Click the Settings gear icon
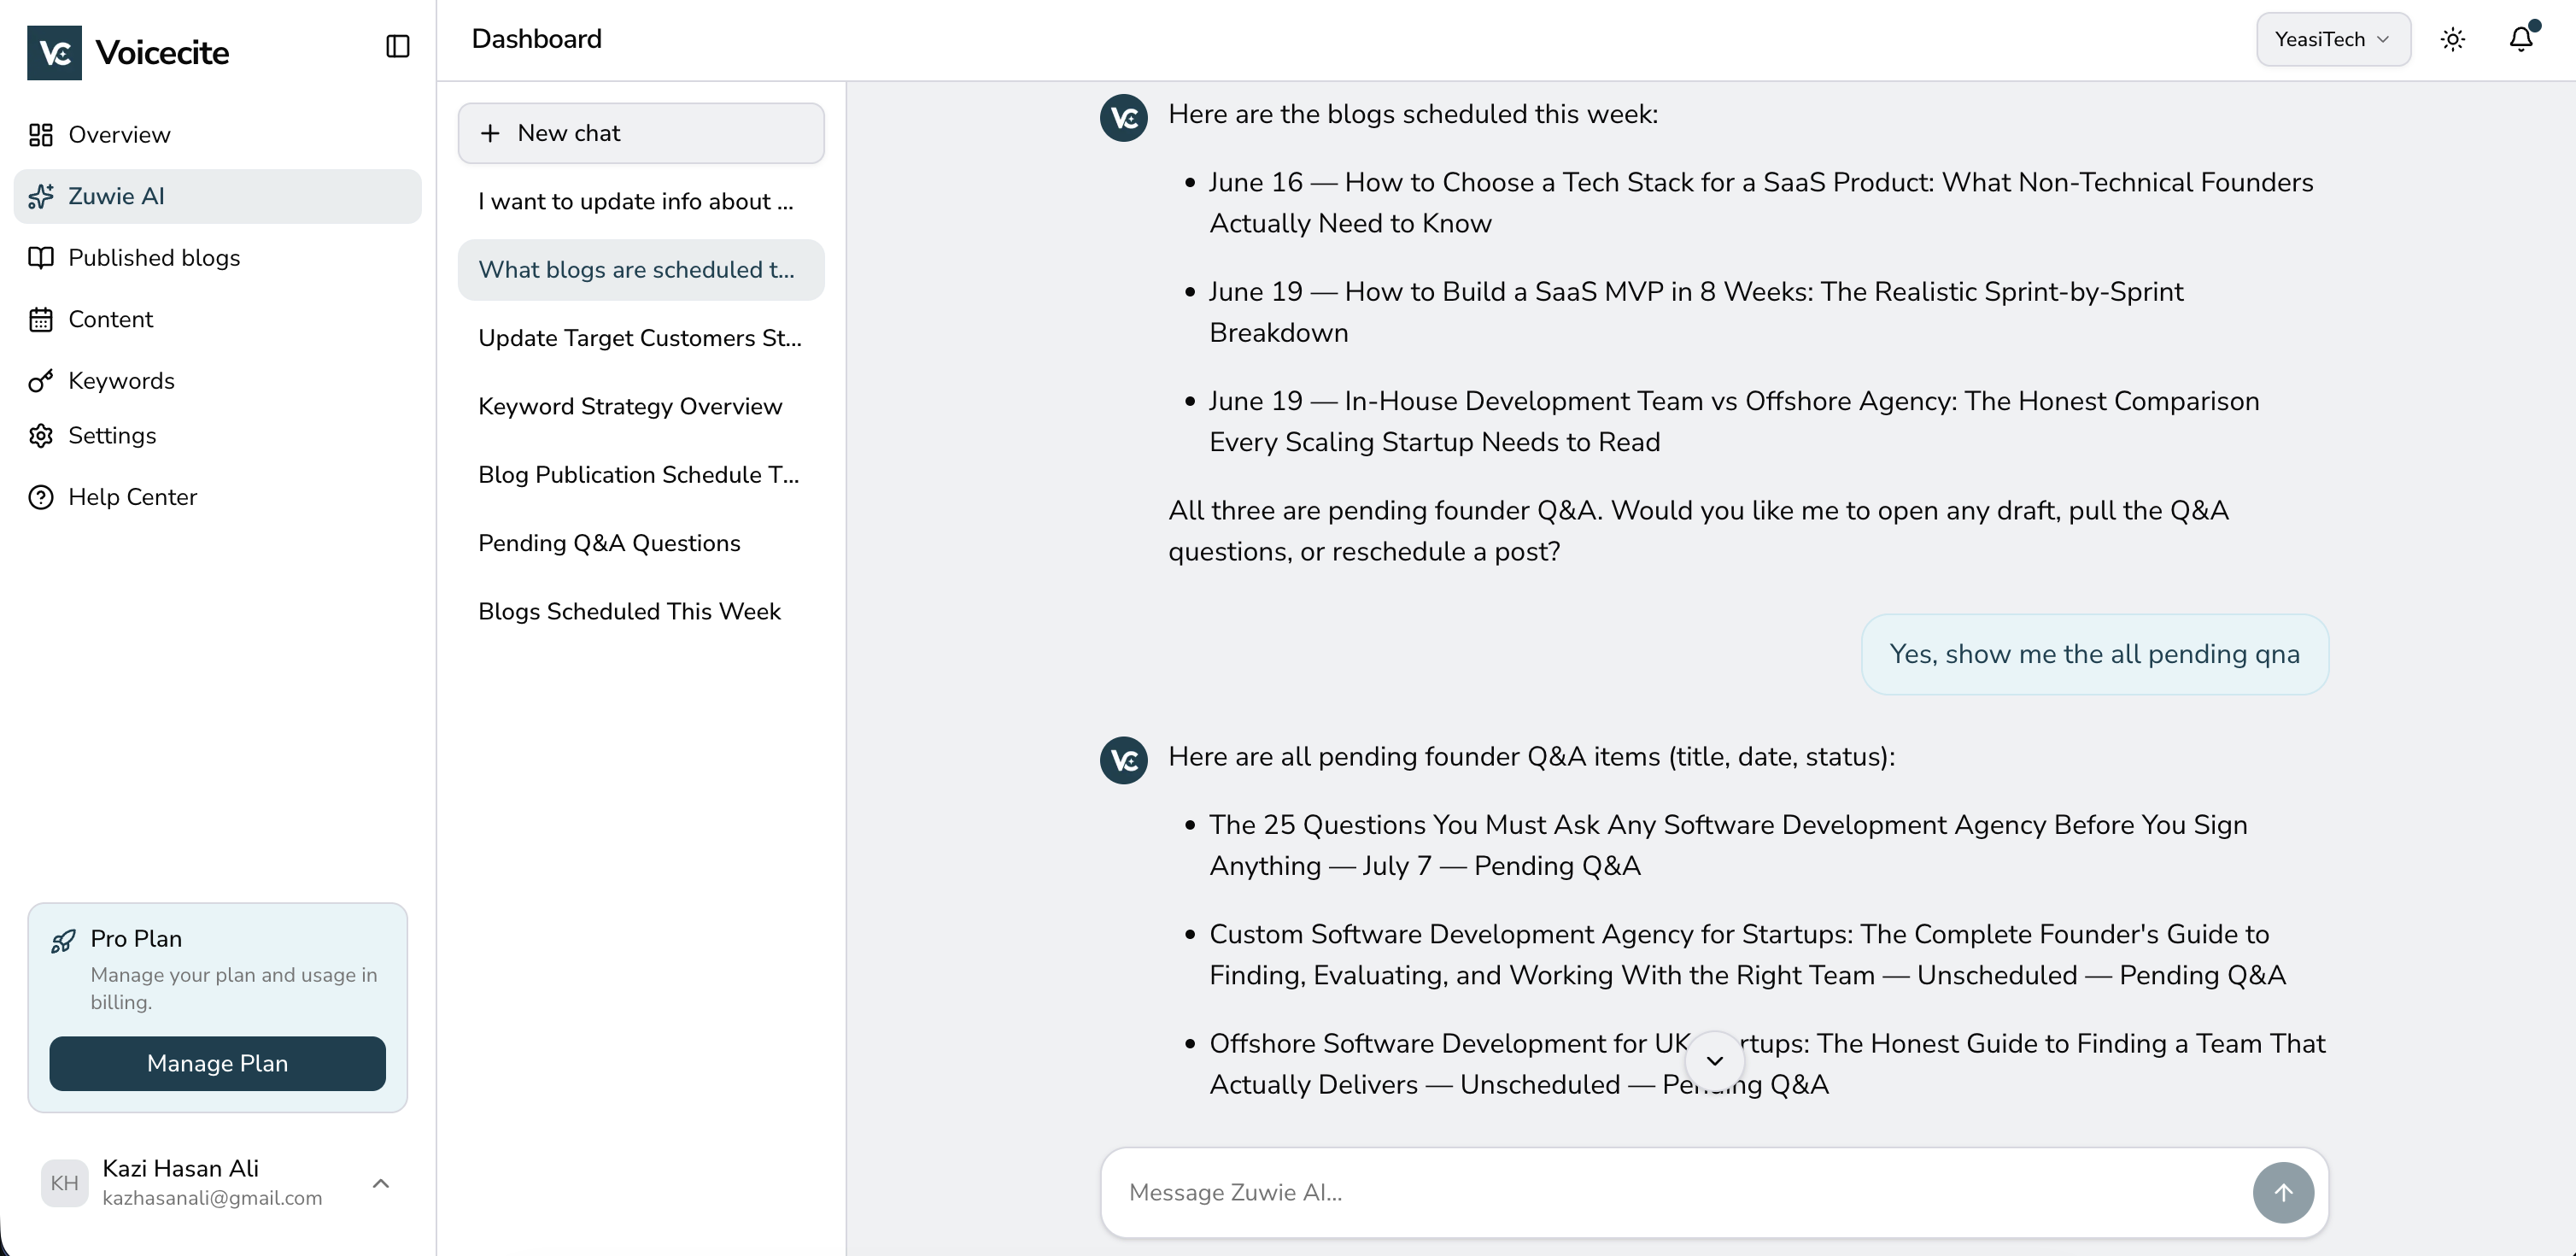Image resolution: width=2576 pixels, height=1256 pixels. click(41, 436)
